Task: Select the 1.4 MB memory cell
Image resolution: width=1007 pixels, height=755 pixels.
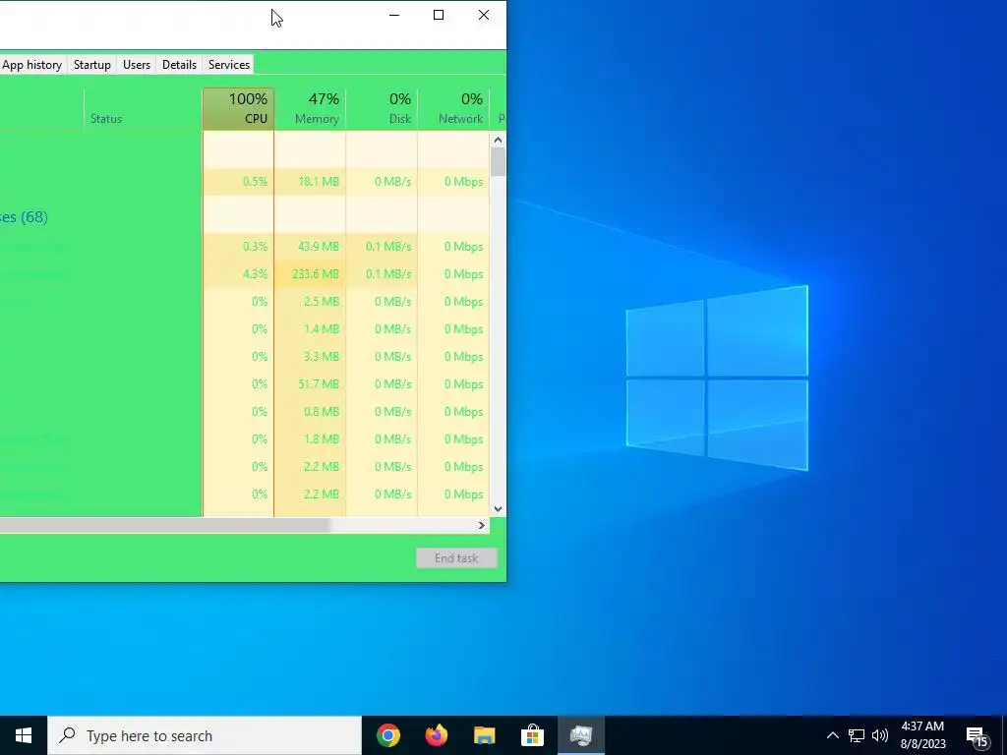Action: [310, 329]
